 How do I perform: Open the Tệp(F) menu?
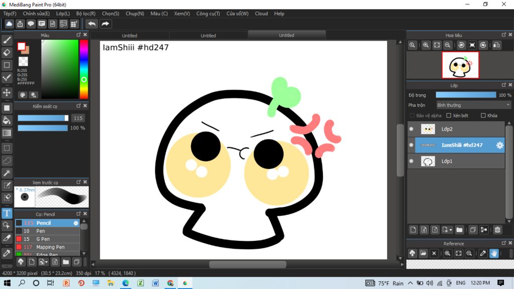pos(10,14)
